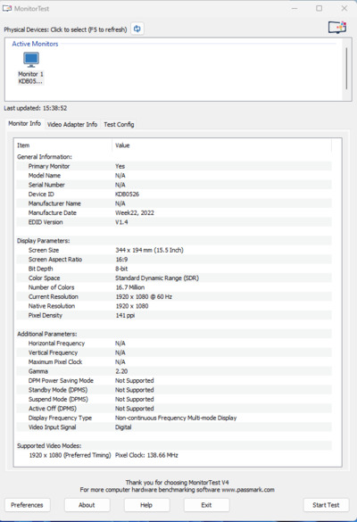
Task: Select the Manufacturer Name row
Action: tap(174, 203)
